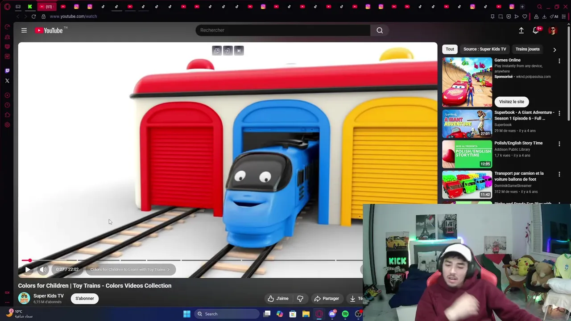
Task: Open the account avatar menu
Action: [553, 30]
